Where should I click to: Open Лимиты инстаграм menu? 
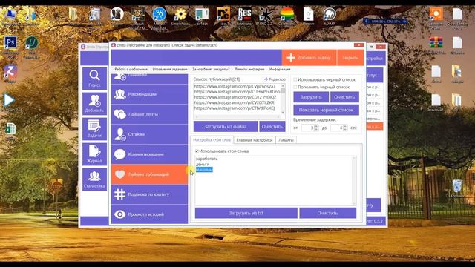(249, 69)
